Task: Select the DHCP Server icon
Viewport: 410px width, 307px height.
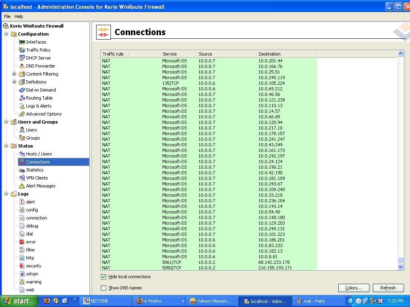Action: point(22,58)
